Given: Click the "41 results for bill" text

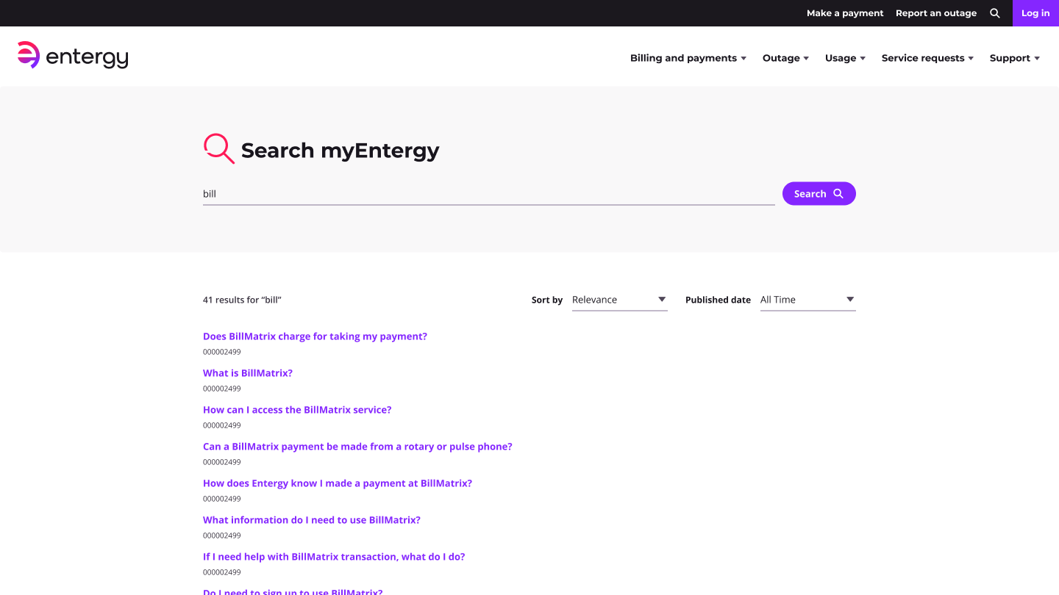Looking at the screenshot, I should tap(242, 300).
